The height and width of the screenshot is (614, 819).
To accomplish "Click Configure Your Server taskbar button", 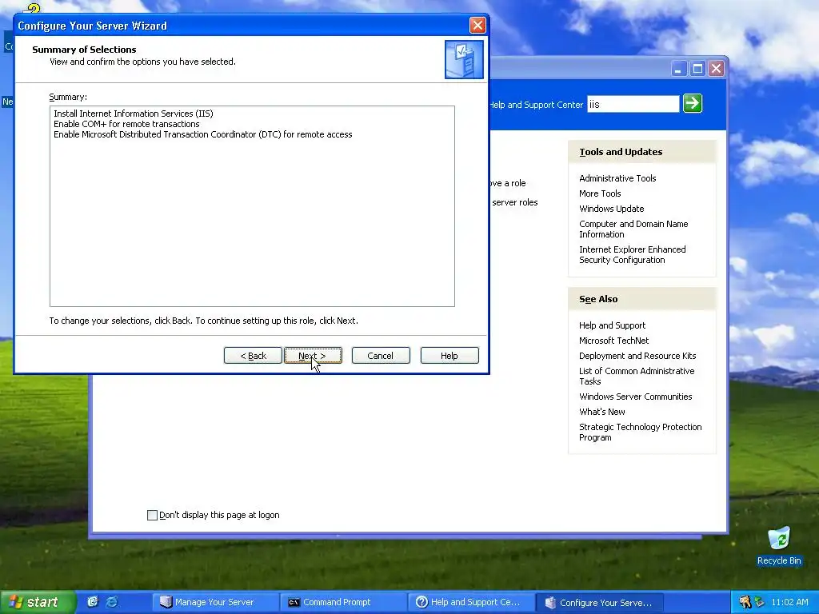I will tap(600, 602).
